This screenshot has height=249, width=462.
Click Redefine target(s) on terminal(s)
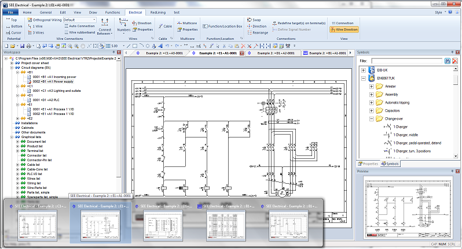[299, 23]
